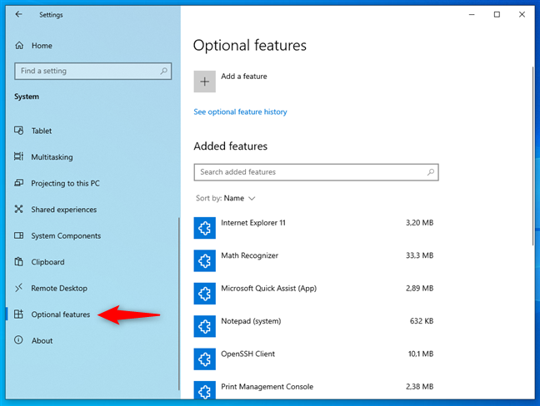Click the Home house icon
The width and height of the screenshot is (540, 406).
[19, 46]
